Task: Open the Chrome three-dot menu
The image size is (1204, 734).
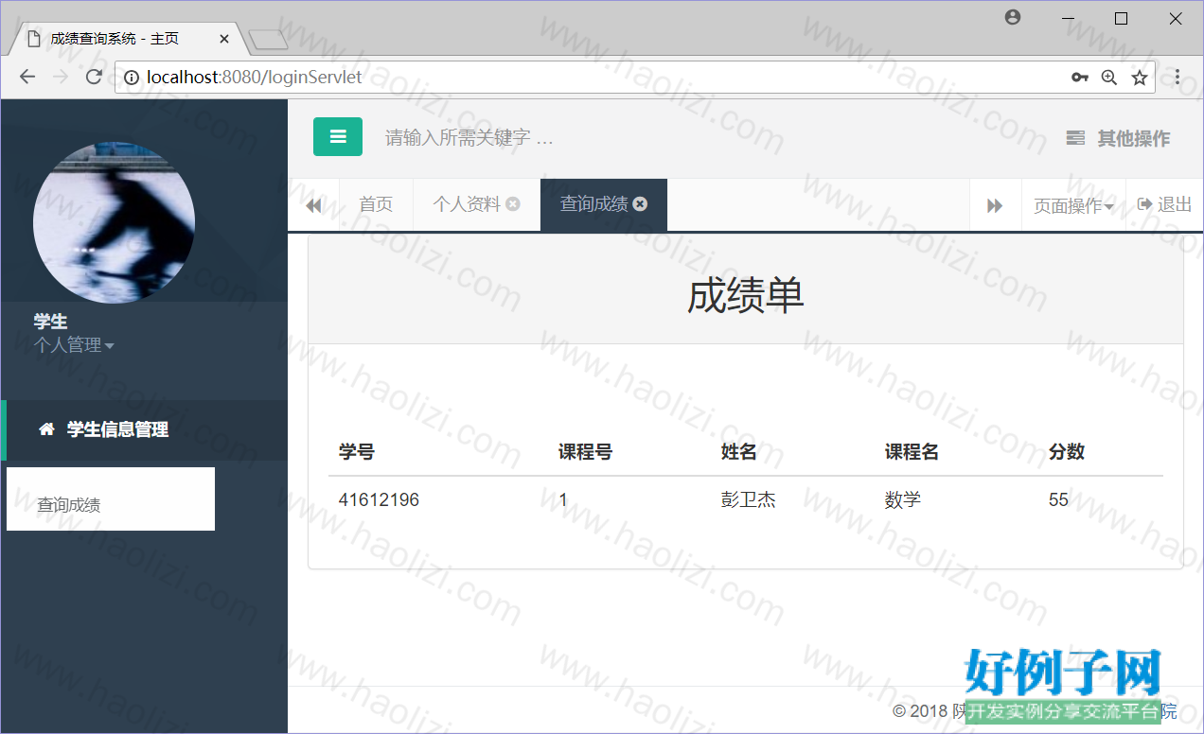Action: [x=1177, y=77]
